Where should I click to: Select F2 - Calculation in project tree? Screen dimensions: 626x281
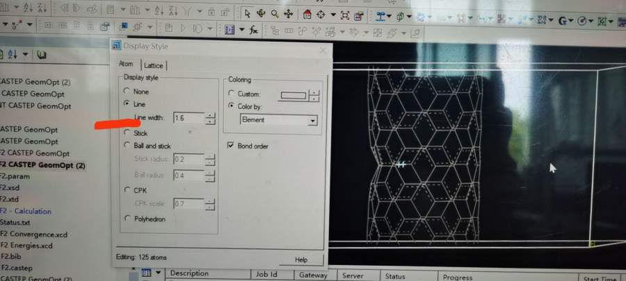(x=26, y=211)
